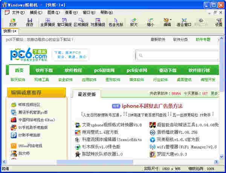
Task: Click the 打开 (Open) toolbar icon
Action: [x=13, y=22]
